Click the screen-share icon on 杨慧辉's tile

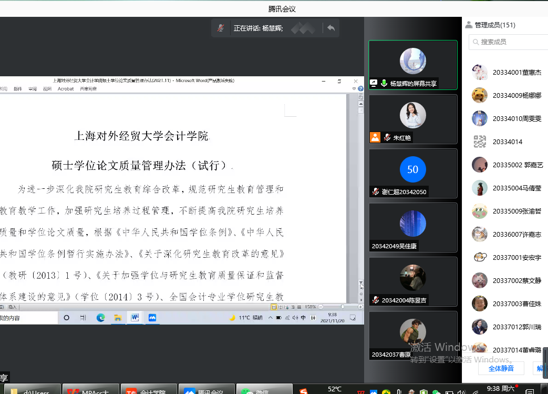[x=374, y=83]
